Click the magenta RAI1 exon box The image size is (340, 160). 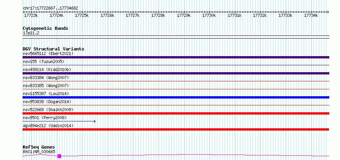click(60, 156)
